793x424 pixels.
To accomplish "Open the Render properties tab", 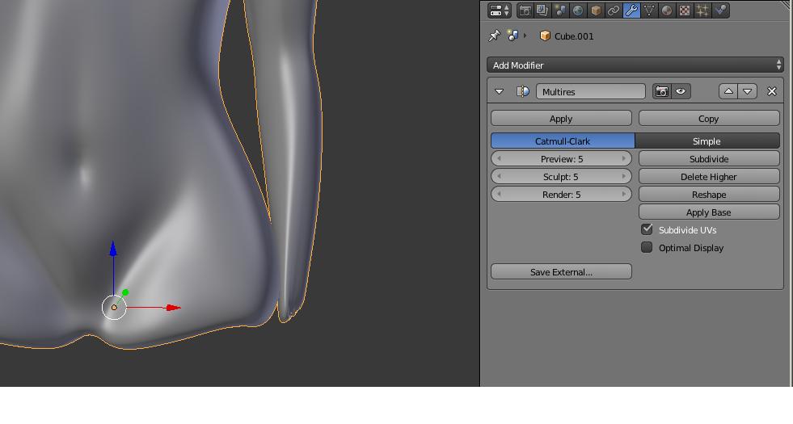I will click(525, 10).
